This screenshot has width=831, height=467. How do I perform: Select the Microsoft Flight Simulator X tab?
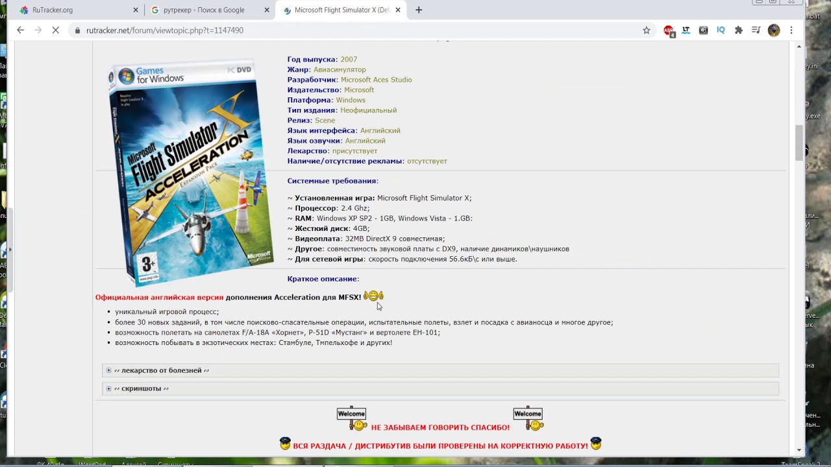pyautogui.click(x=341, y=10)
